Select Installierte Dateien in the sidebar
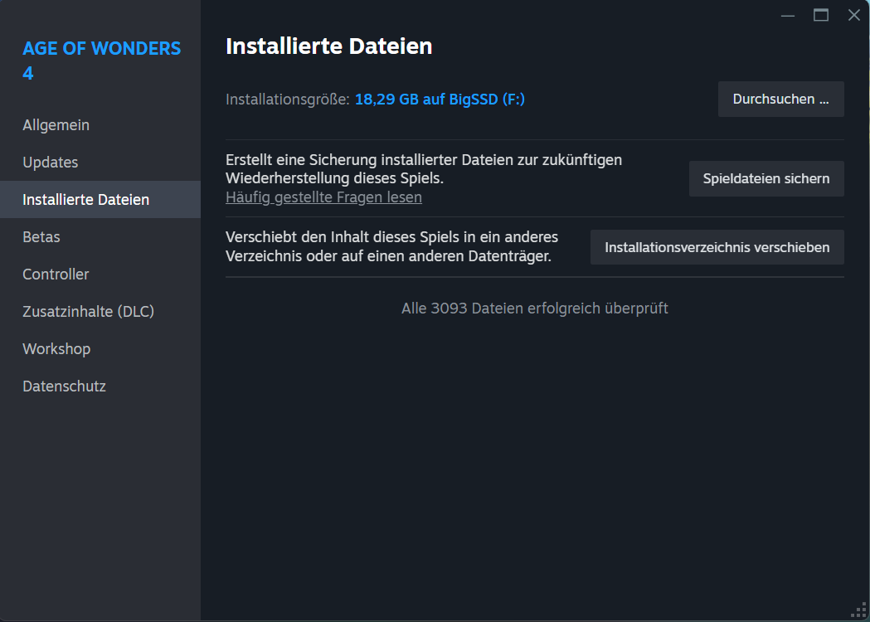Image resolution: width=870 pixels, height=622 pixels. (x=100, y=199)
